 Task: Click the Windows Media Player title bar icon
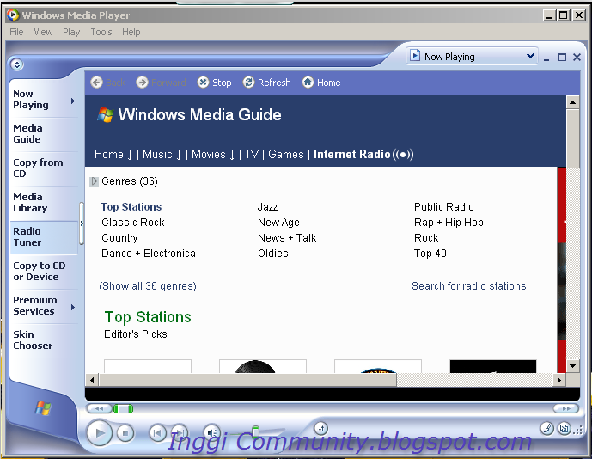pos(13,15)
